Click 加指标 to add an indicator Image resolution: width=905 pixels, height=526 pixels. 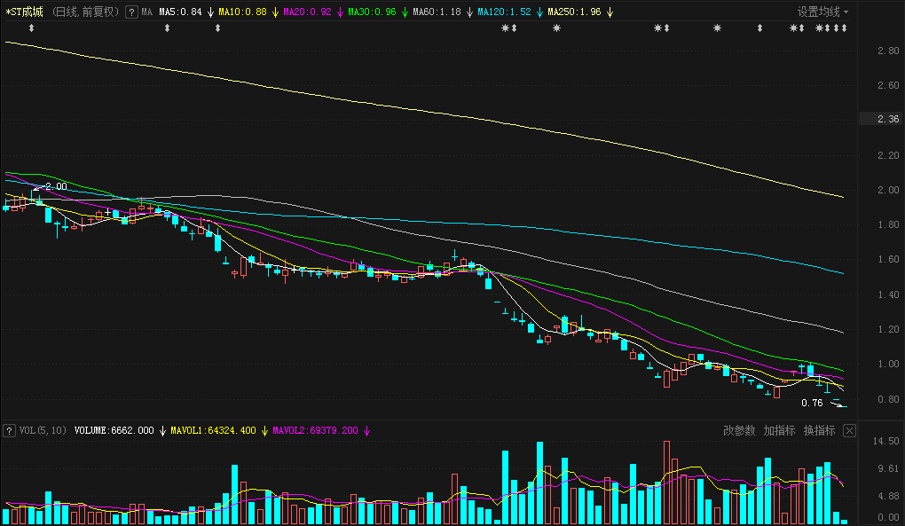tap(779, 430)
